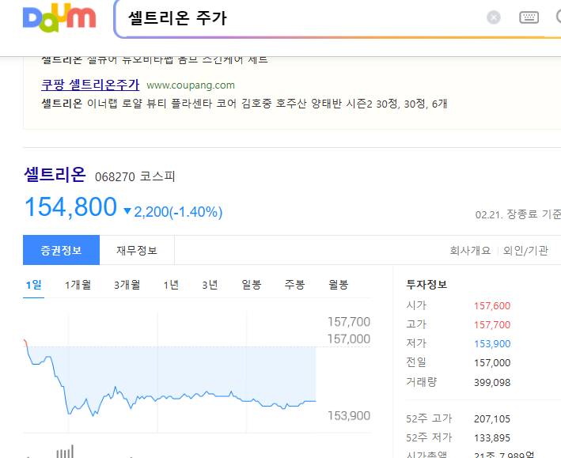Screen dimensions: 561x458
Task: Visit the www.coupang.com URL
Action: tap(191, 85)
